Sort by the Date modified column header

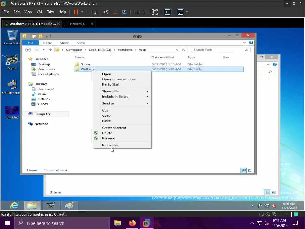[x=163, y=58]
